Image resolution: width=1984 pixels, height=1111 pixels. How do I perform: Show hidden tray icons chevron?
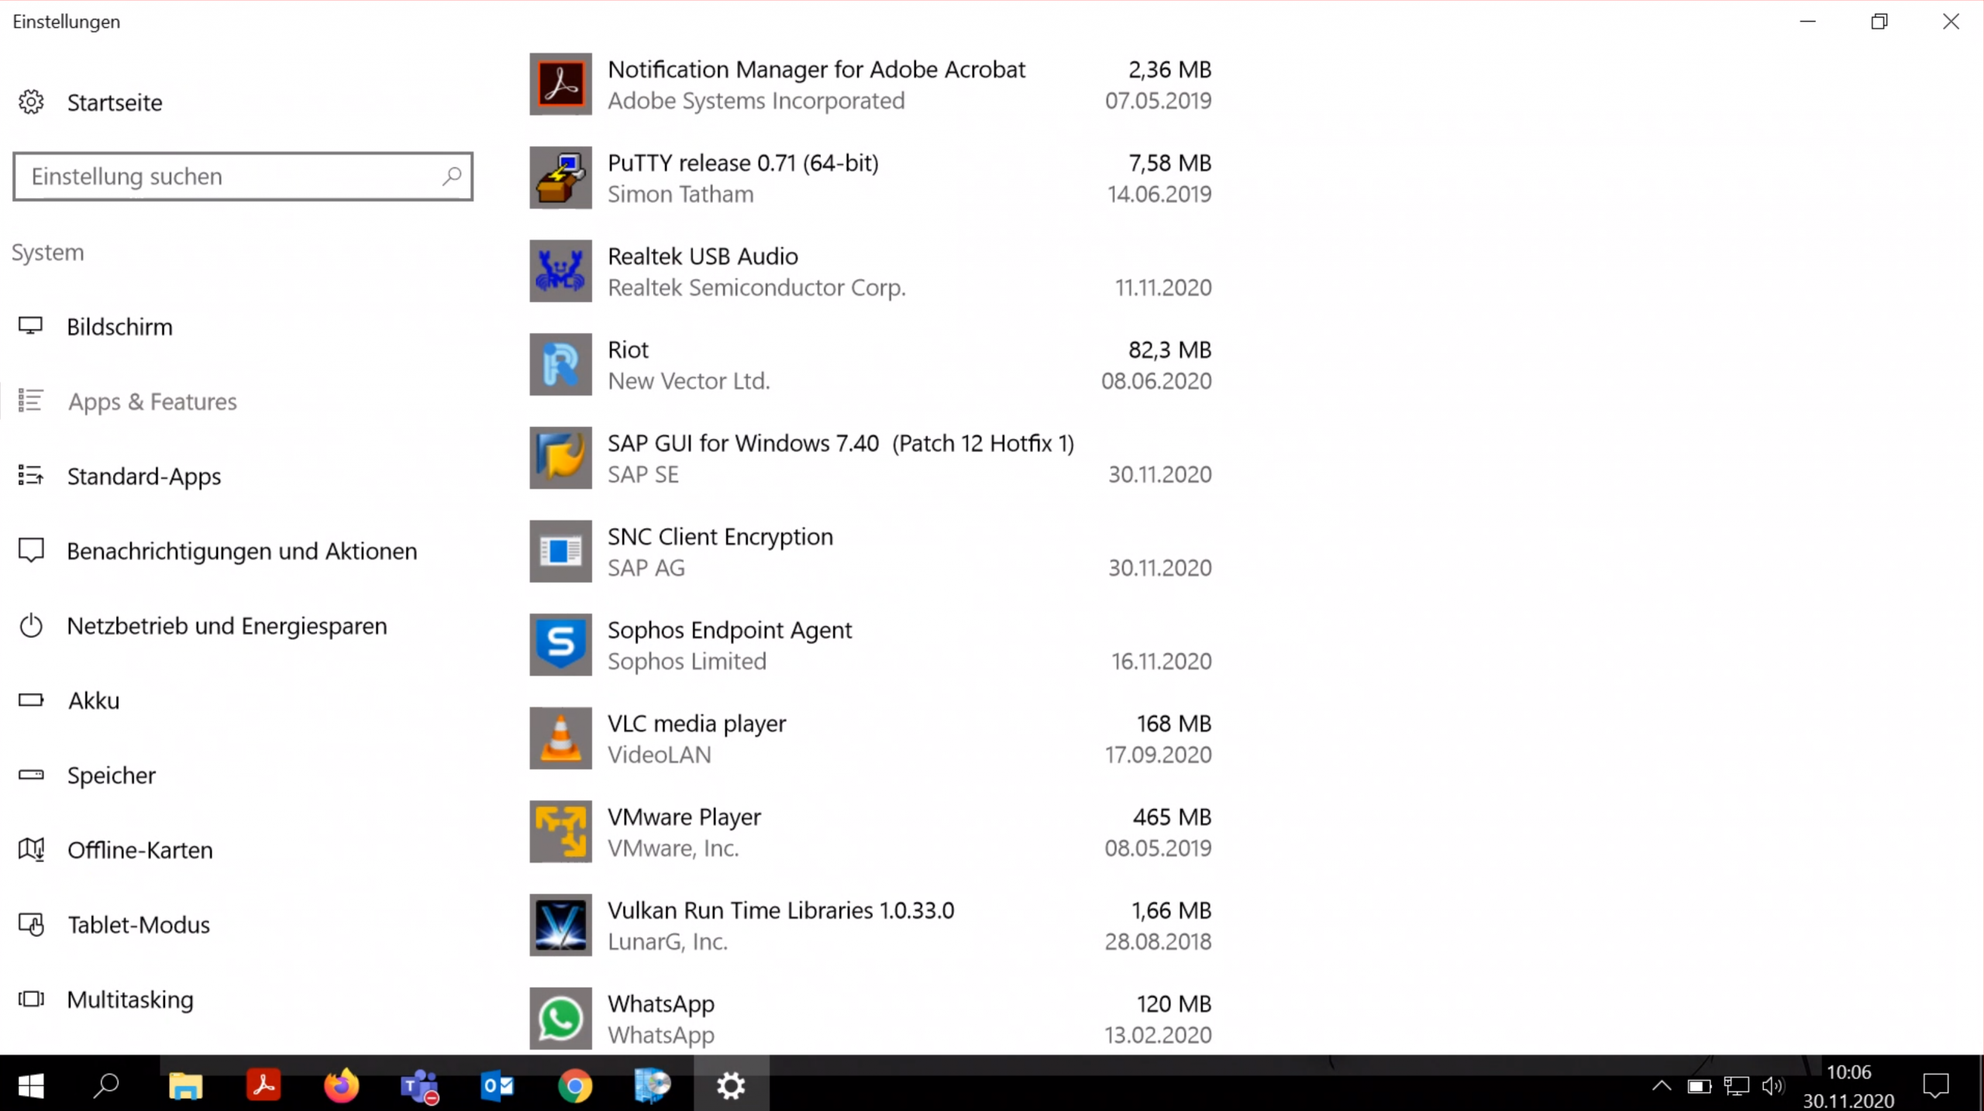(x=1662, y=1085)
